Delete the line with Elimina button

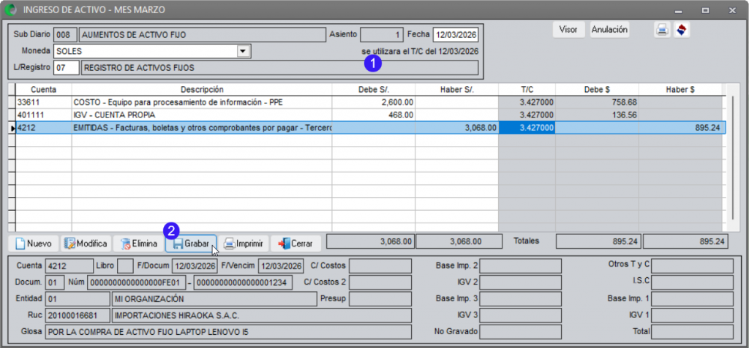(x=138, y=244)
